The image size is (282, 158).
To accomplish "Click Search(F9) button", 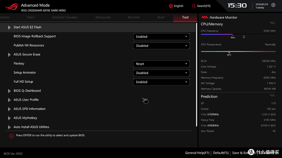I will (201, 6).
